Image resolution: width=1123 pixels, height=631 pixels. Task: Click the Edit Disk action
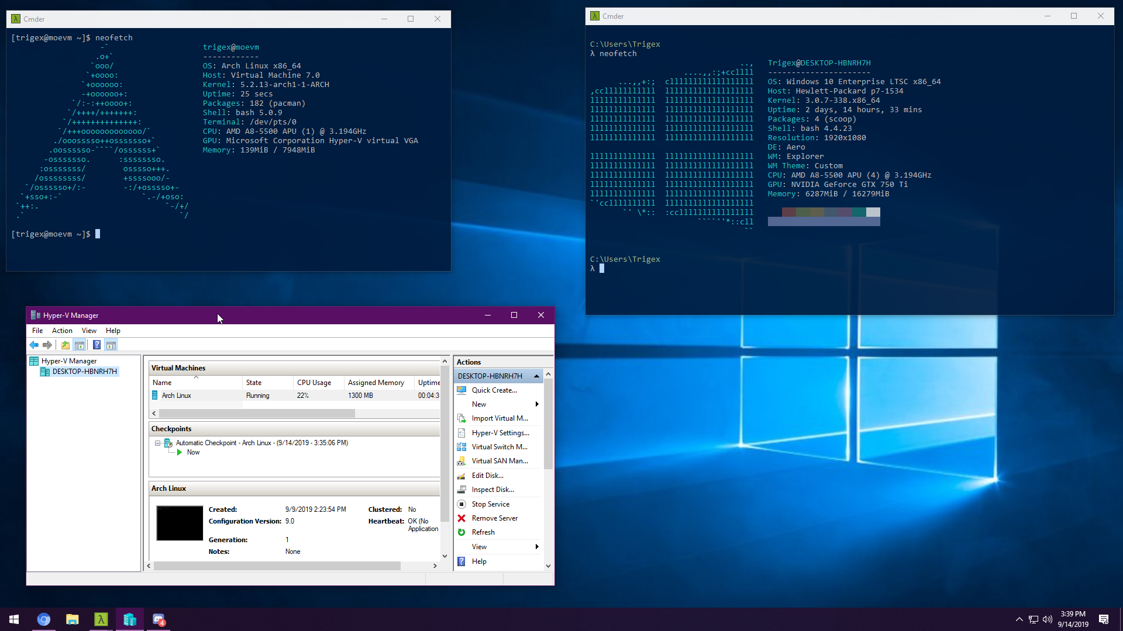point(487,476)
